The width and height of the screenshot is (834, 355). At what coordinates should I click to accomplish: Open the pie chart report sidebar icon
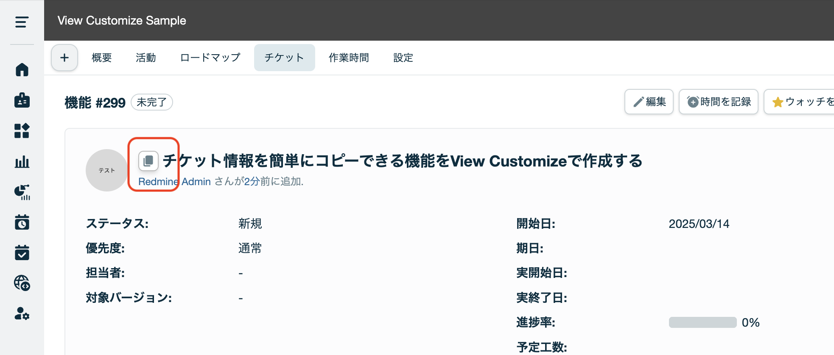point(22,192)
